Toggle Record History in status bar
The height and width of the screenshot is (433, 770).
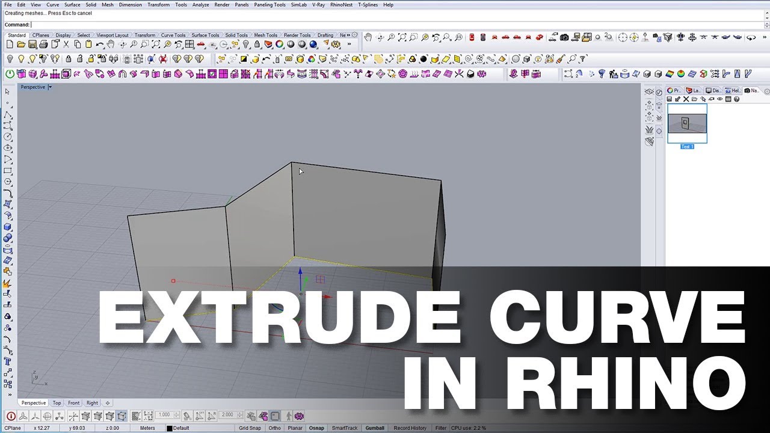coord(410,428)
